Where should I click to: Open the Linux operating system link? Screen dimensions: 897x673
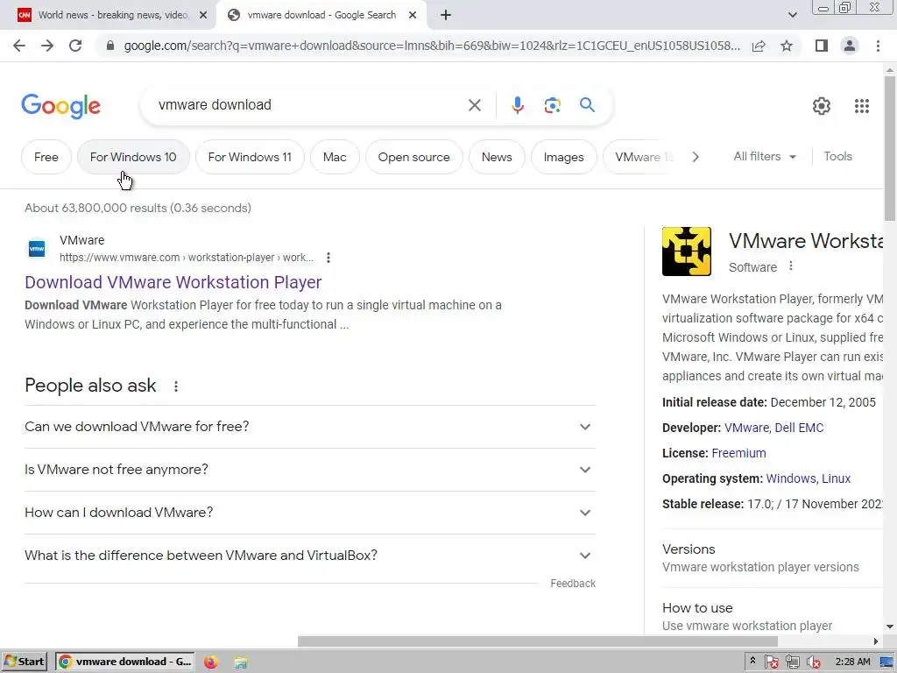[837, 478]
